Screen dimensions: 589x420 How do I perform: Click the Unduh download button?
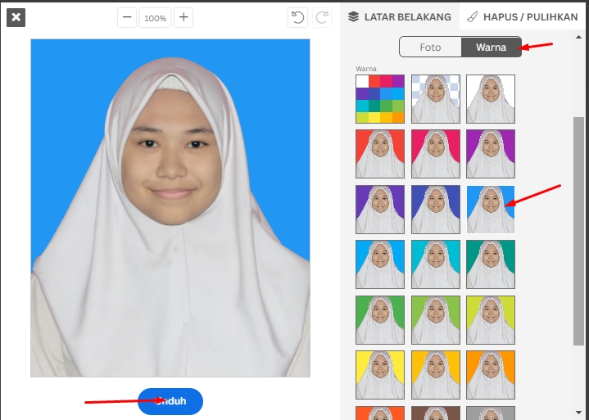tap(170, 401)
